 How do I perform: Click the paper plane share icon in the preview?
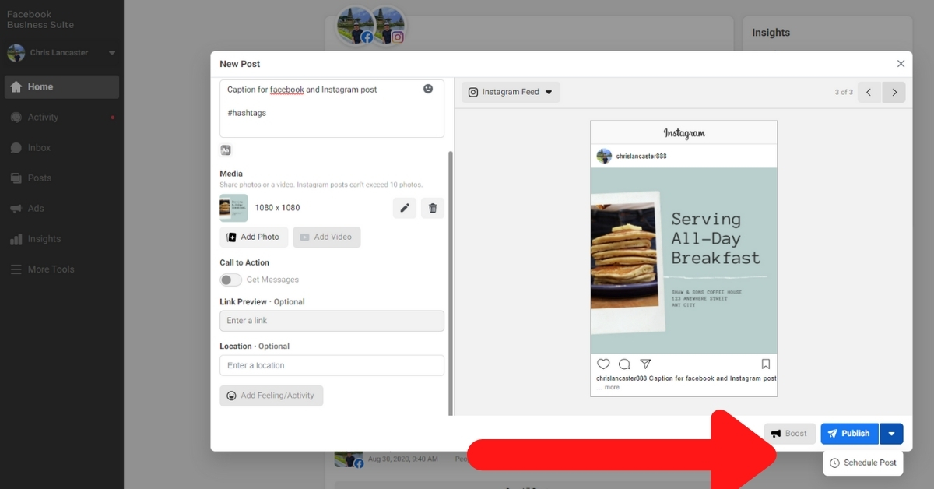tap(645, 364)
